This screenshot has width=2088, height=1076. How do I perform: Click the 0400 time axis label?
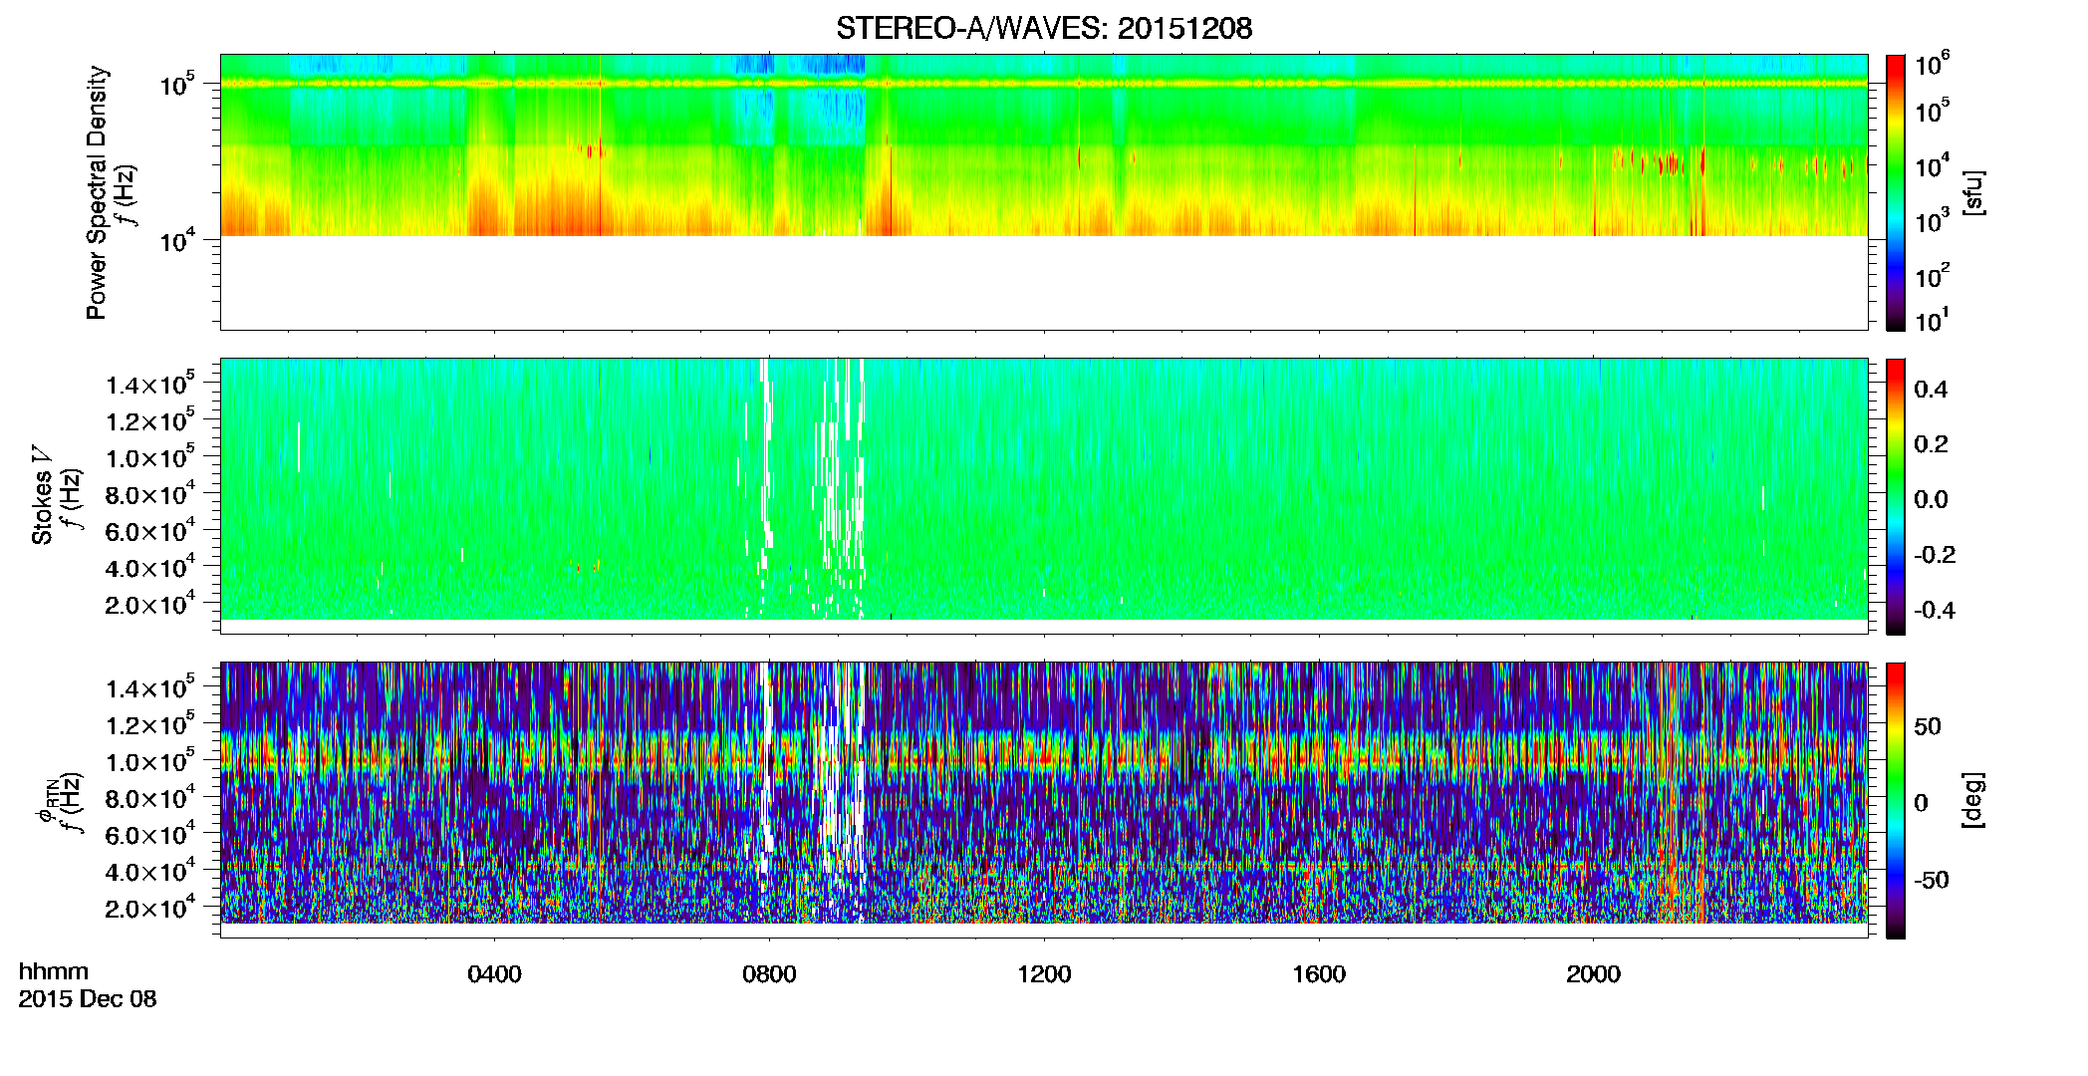[494, 974]
